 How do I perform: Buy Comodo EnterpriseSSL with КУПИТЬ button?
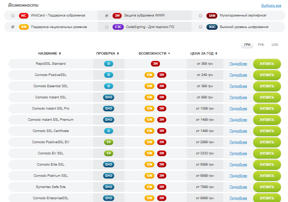pyautogui.click(x=267, y=198)
